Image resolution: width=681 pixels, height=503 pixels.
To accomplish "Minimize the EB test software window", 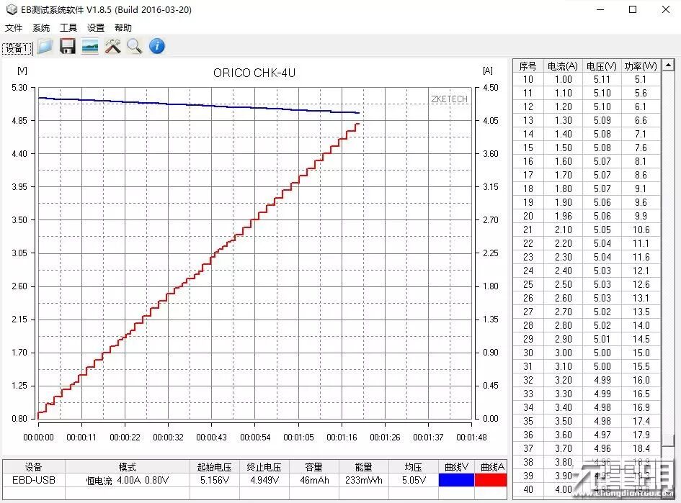I will pyautogui.click(x=601, y=9).
